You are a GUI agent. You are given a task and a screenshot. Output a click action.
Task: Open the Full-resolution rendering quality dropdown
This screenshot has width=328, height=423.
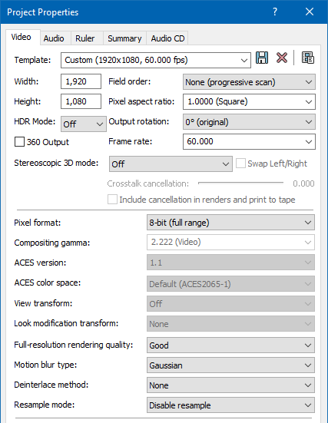coord(230,345)
